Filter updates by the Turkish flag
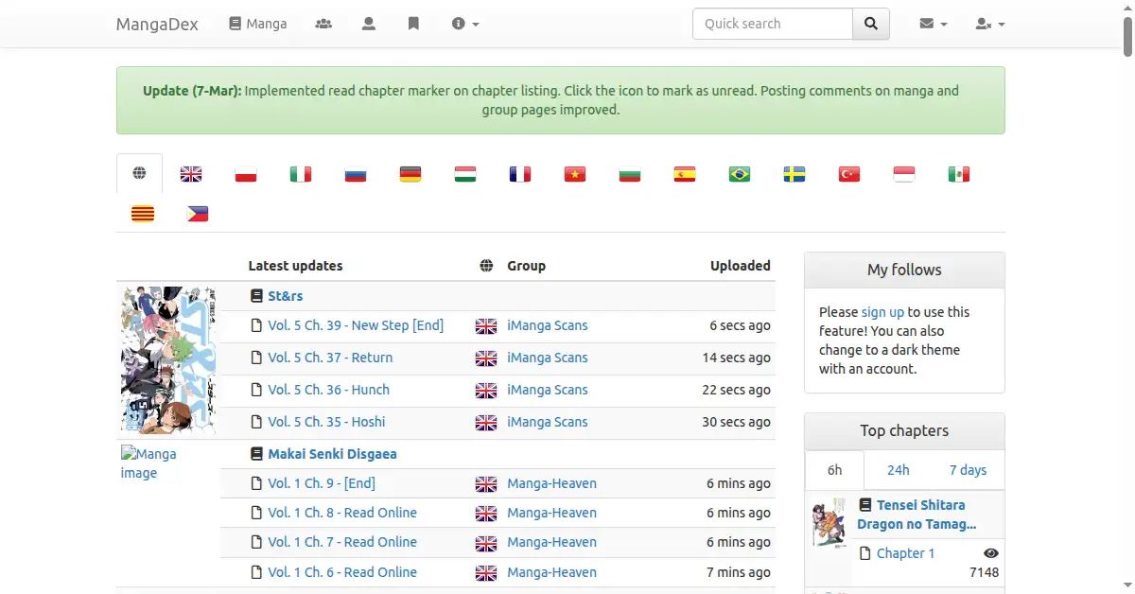 (849, 174)
